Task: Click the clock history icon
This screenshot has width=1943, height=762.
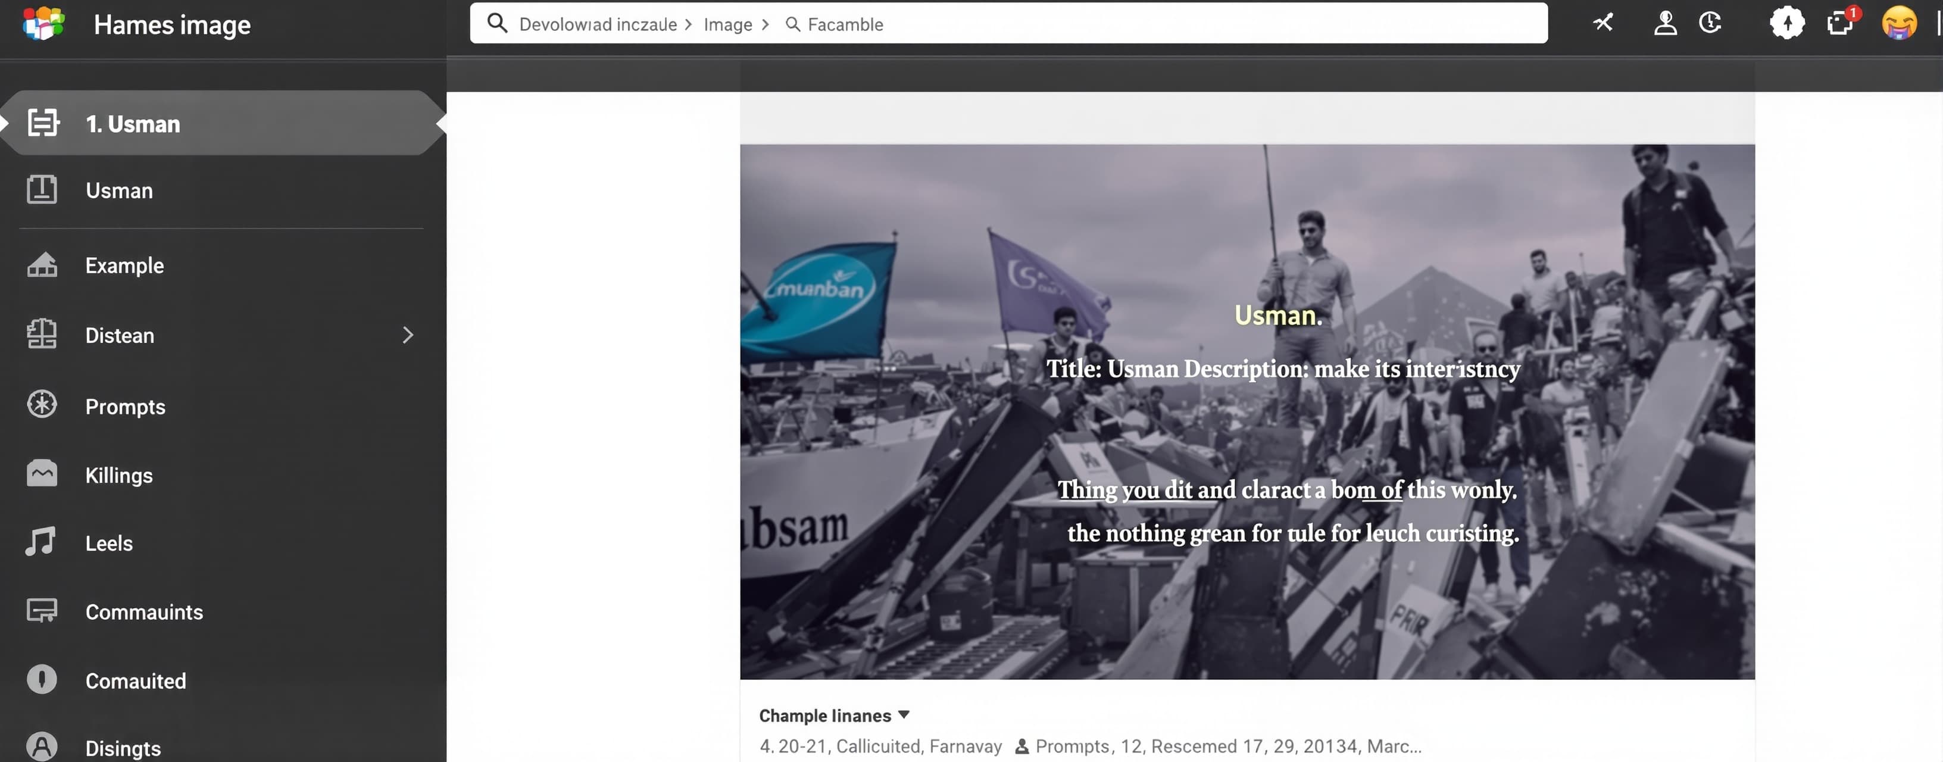Action: click(x=1710, y=23)
